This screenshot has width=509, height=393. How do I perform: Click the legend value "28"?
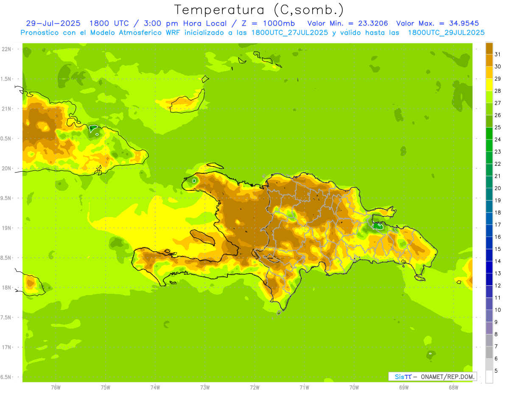498,91
